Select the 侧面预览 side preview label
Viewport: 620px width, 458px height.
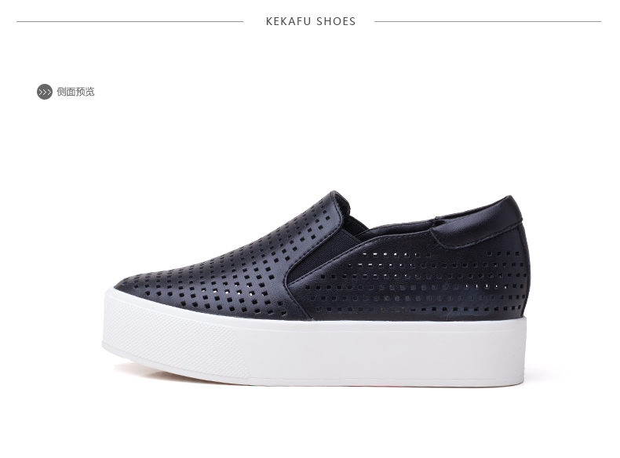click(x=75, y=92)
